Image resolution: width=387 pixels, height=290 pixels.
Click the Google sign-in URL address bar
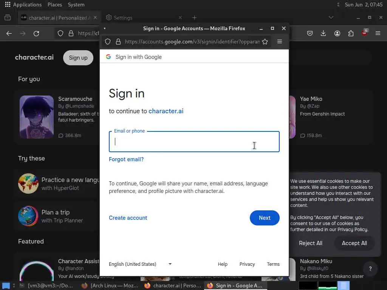(192, 42)
